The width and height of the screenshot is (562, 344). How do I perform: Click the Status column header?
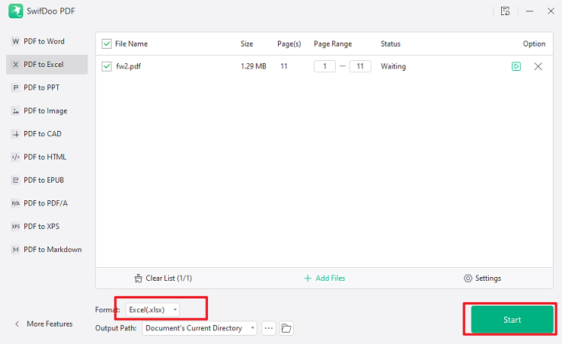pyautogui.click(x=391, y=43)
